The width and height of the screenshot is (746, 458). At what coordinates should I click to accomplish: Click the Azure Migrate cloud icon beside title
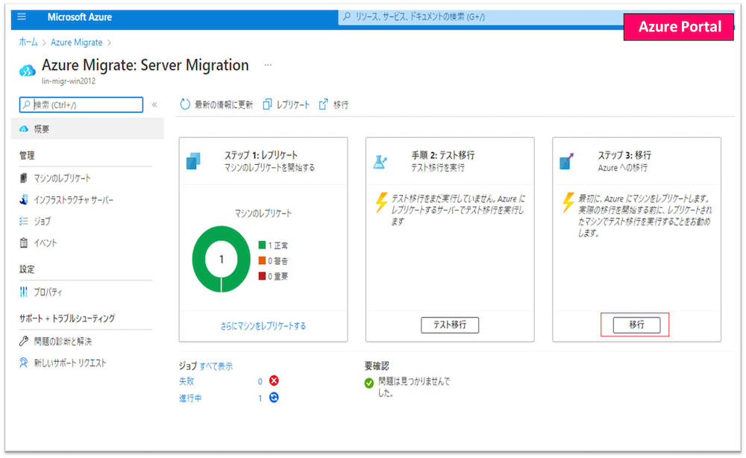point(27,71)
